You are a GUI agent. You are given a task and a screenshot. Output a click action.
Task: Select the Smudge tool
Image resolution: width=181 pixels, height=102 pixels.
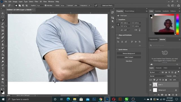3,58
